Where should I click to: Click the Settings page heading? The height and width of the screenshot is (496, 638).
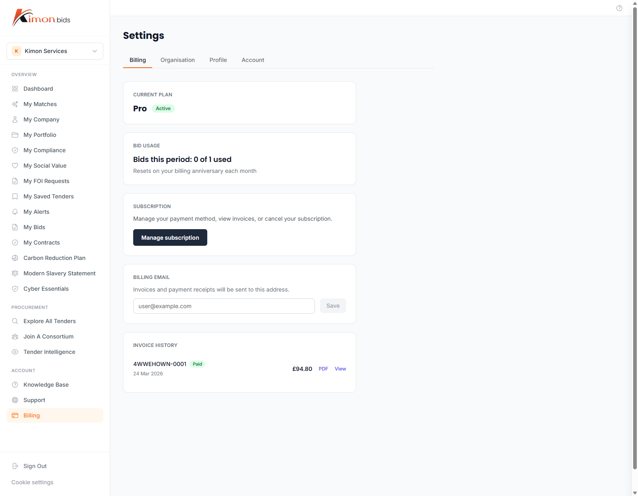(144, 36)
